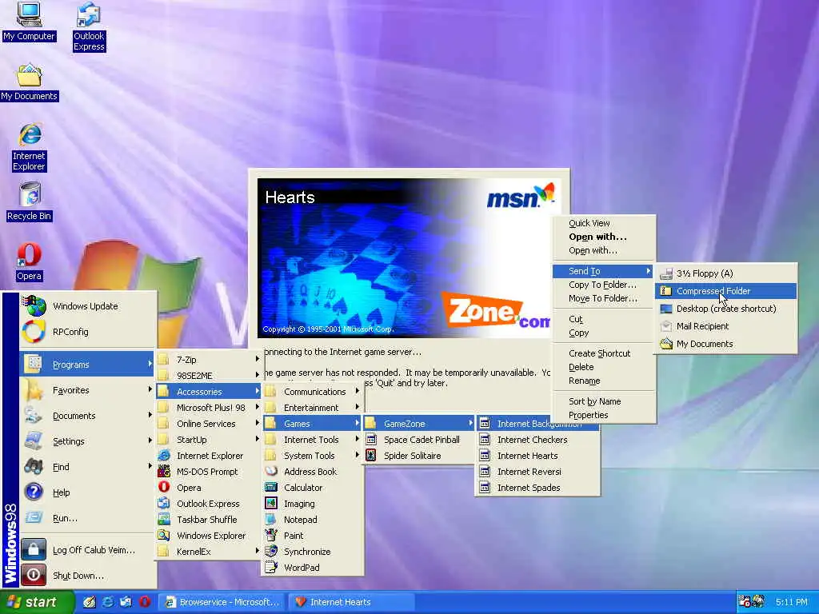
Task: Open Outlook Express desktop icon
Action: click(x=89, y=26)
